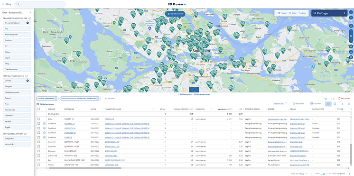
Task: Open the kWh/m2/år filter
Action: pos(17,144)
